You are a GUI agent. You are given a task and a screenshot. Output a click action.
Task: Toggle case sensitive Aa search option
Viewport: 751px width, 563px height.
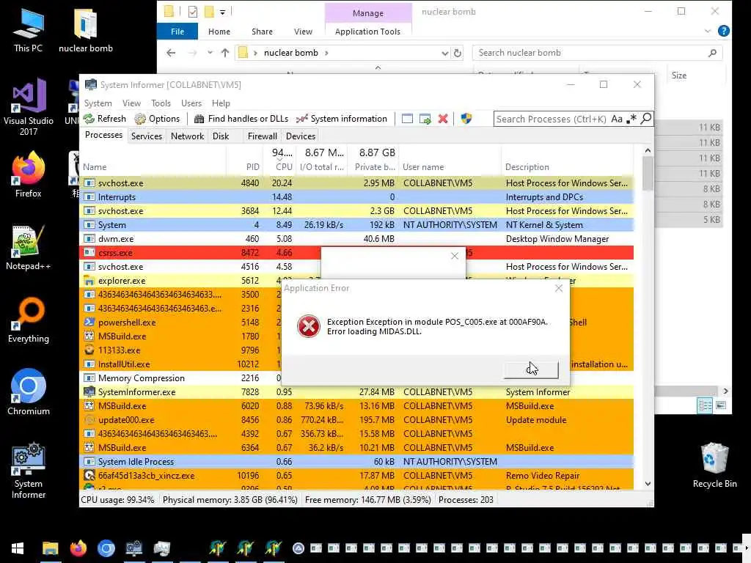point(617,119)
